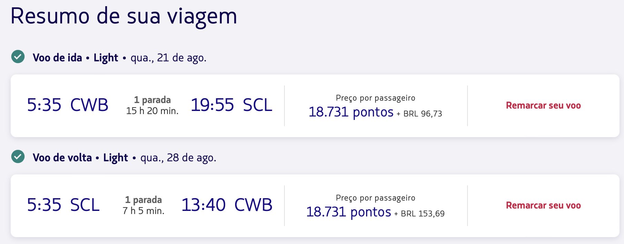The image size is (624, 244).
Task: Select the Voo de volta heading
Action: (x=62, y=157)
